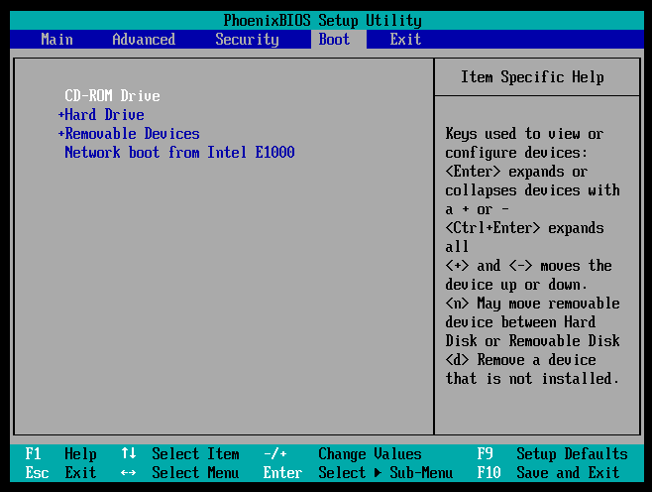The width and height of the screenshot is (652, 492).
Task: Click the F1 Help key hint
Action: click(x=60, y=453)
